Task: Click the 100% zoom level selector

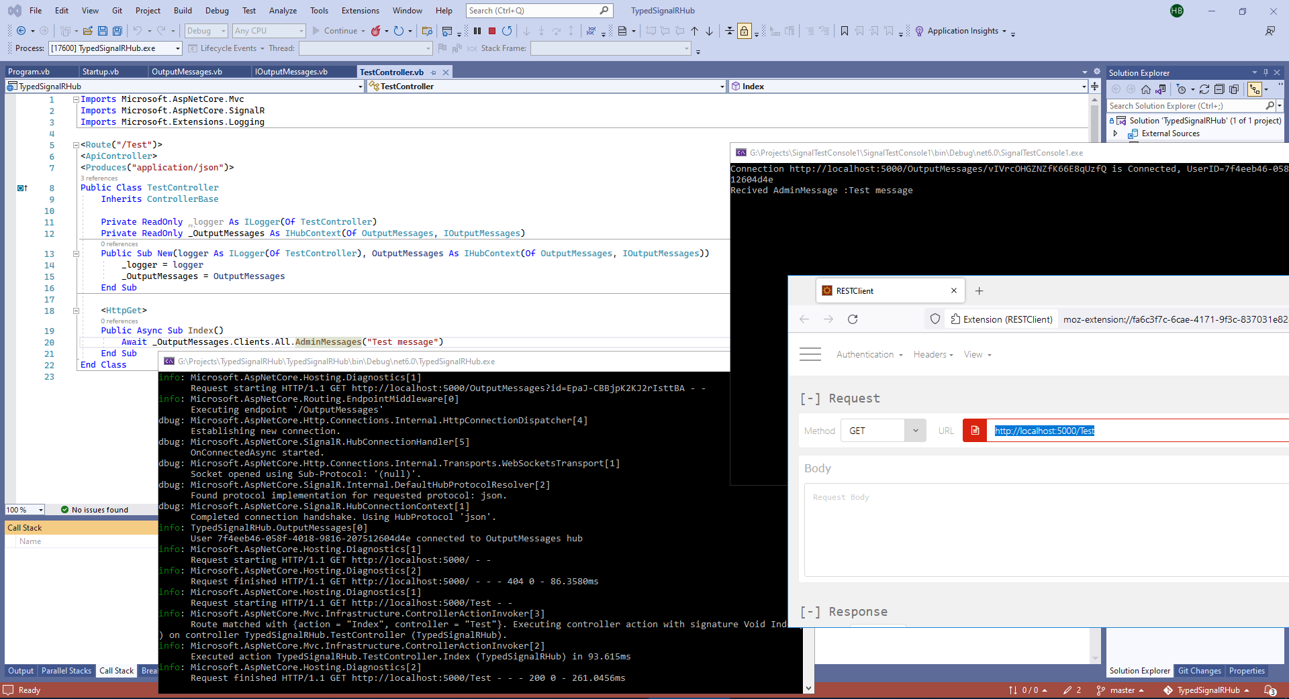Action: point(24,510)
